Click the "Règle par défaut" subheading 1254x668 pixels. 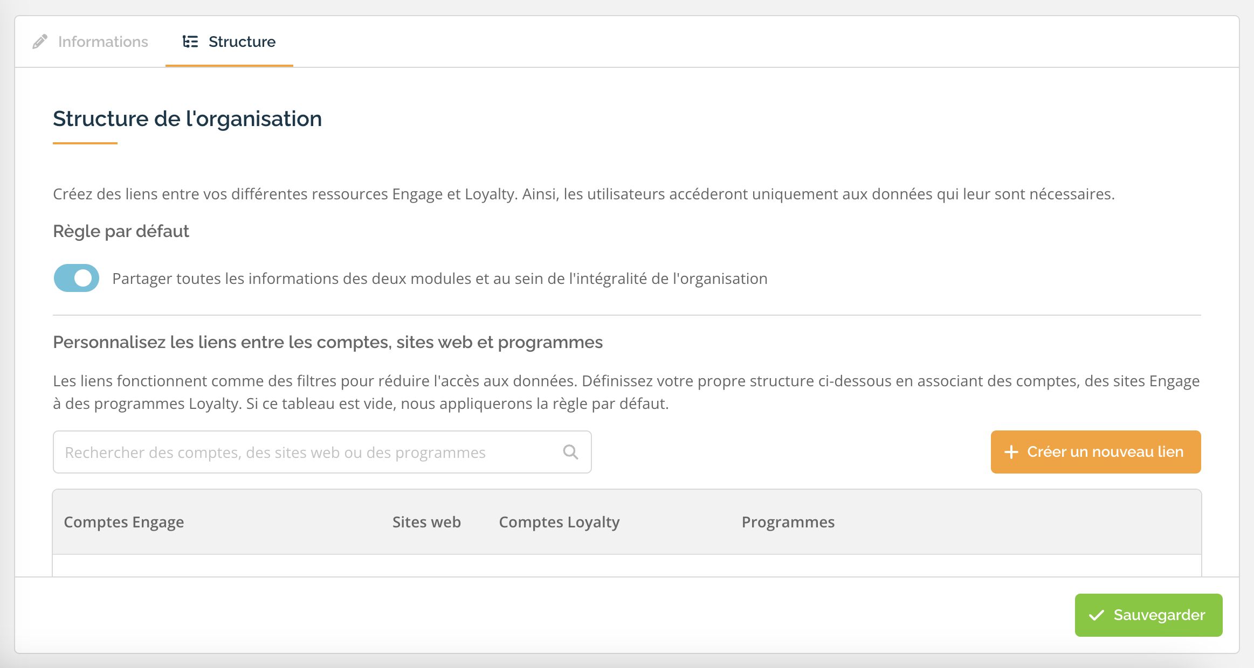[121, 231]
